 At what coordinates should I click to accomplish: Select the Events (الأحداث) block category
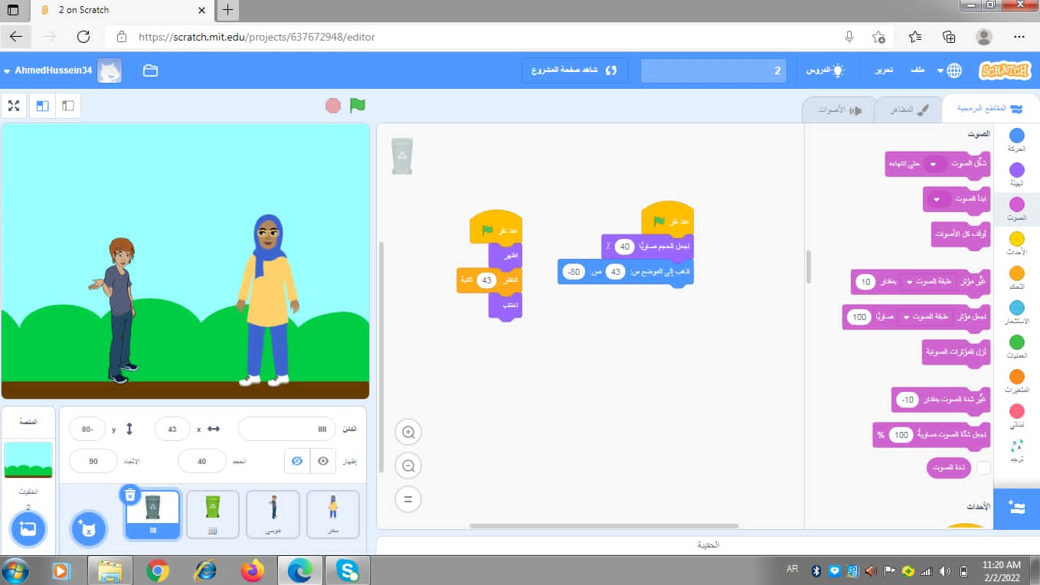pos(1016,243)
